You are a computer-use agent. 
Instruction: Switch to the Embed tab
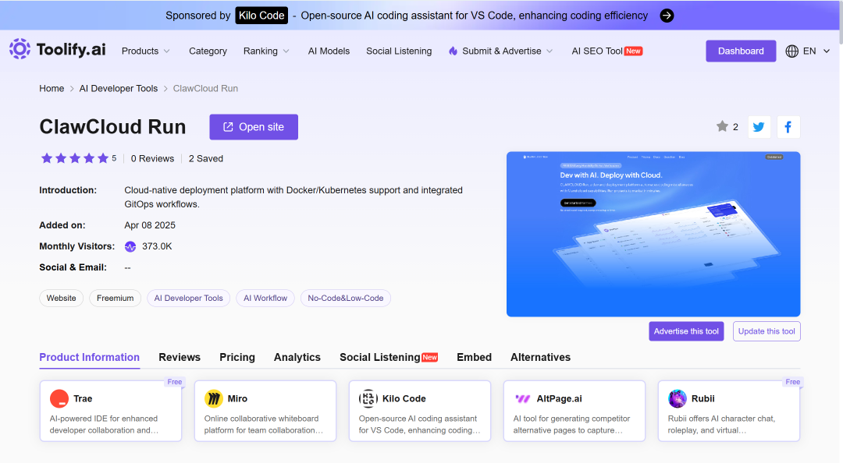[x=475, y=357]
